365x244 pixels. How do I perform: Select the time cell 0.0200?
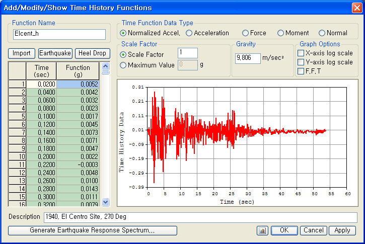click(41, 84)
